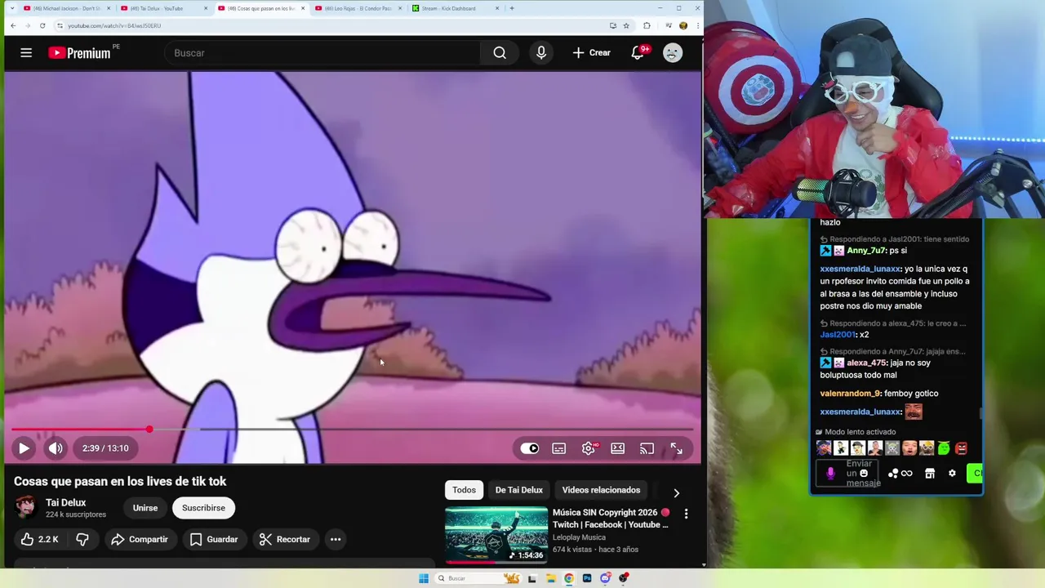The height and width of the screenshot is (588, 1045).
Task: Cast the video to a device
Action: [x=647, y=448]
